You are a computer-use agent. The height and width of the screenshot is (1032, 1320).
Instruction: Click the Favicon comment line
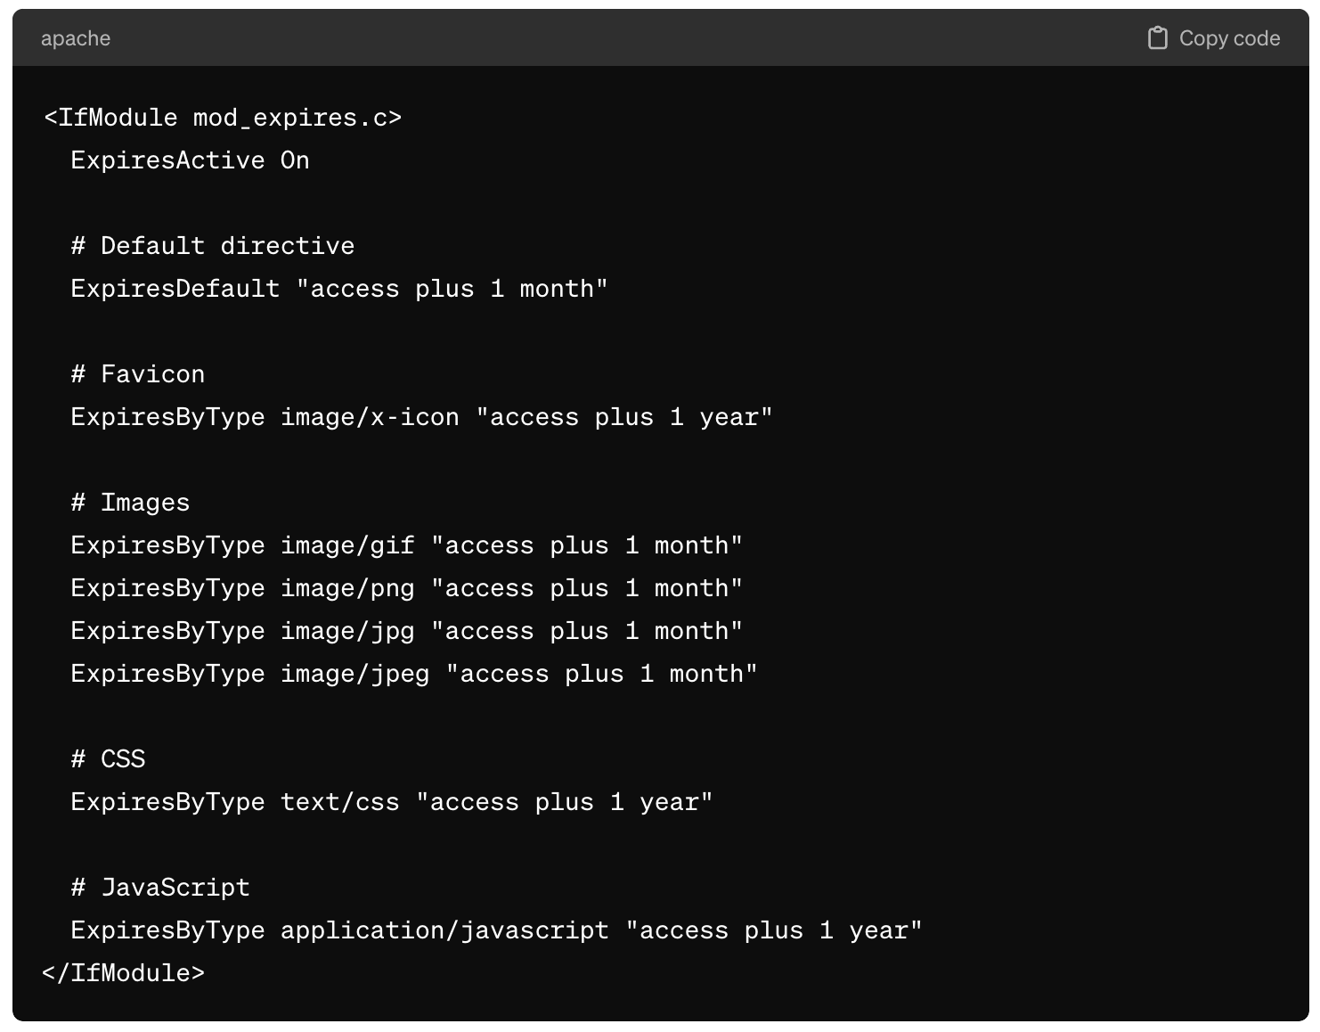[x=138, y=374]
